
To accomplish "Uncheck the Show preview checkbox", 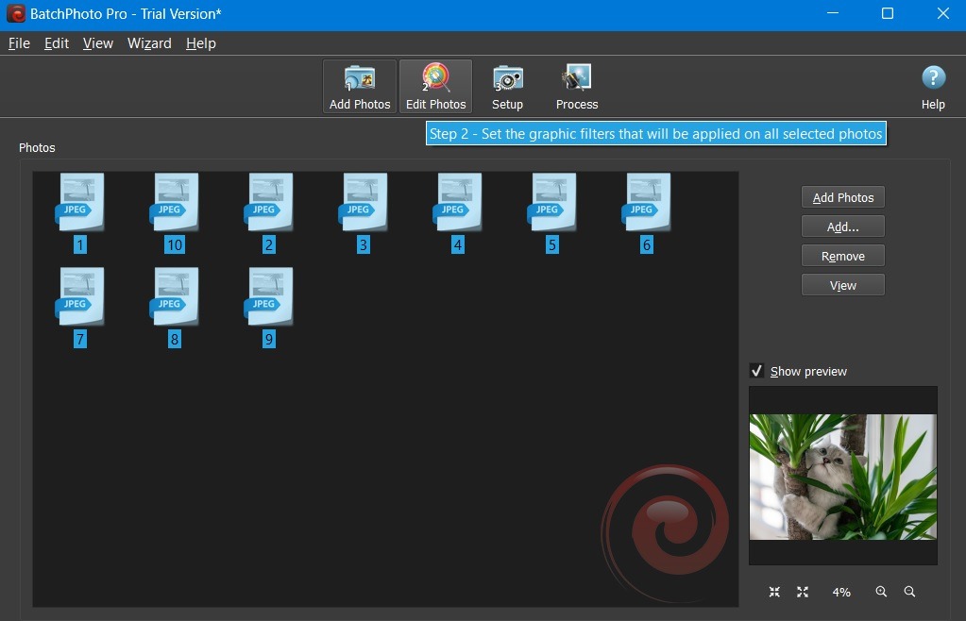I will [756, 370].
